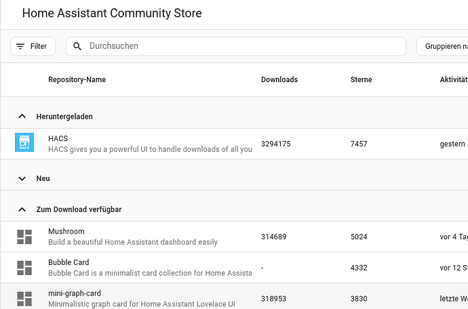
Task: Open the Filter button
Action: 33,46
